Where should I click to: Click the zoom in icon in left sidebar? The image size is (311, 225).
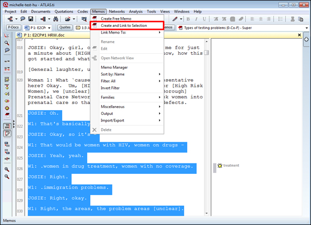point(7,169)
